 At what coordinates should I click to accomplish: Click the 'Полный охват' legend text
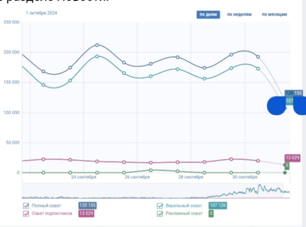point(46,206)
